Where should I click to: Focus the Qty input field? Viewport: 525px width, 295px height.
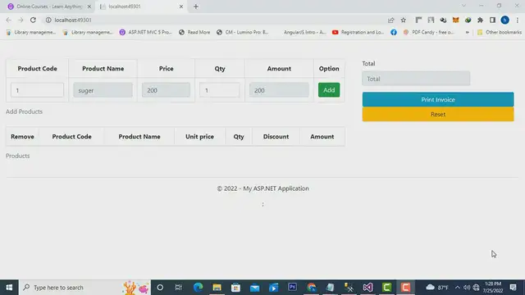[220, 90]
